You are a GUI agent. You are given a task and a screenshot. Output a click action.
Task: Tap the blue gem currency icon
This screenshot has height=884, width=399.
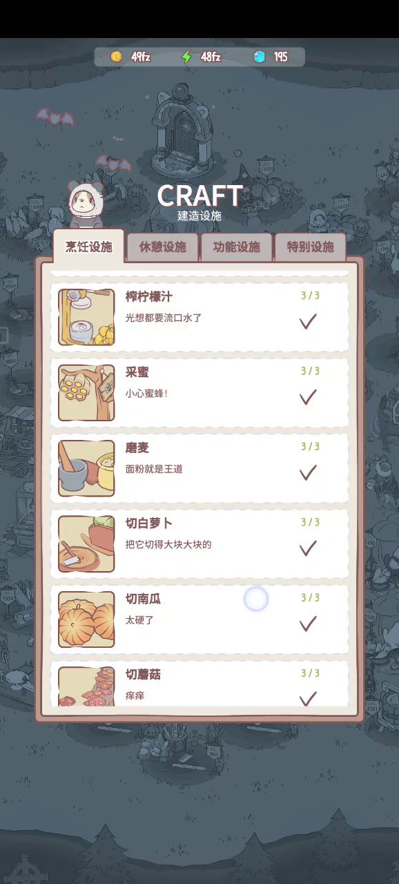click(x=260, y=57)
